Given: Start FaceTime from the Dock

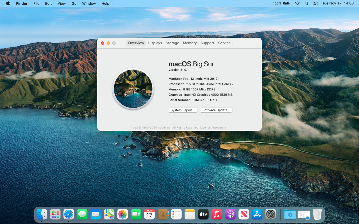Looking at the screenshot, I should point(136,214).
